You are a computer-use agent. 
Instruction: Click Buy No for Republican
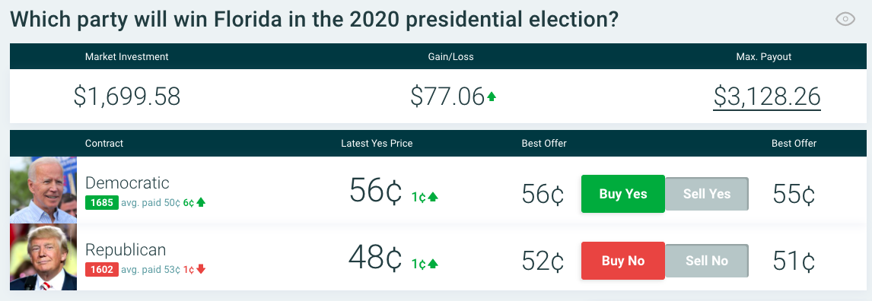click(623, 261)
